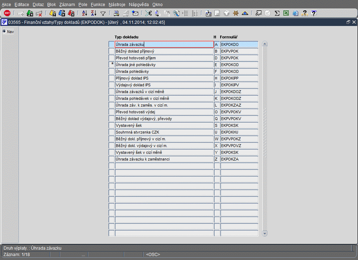This screenshot has height=260, width=358.
Task: Open the Pole menu
Action: point(83,4)
